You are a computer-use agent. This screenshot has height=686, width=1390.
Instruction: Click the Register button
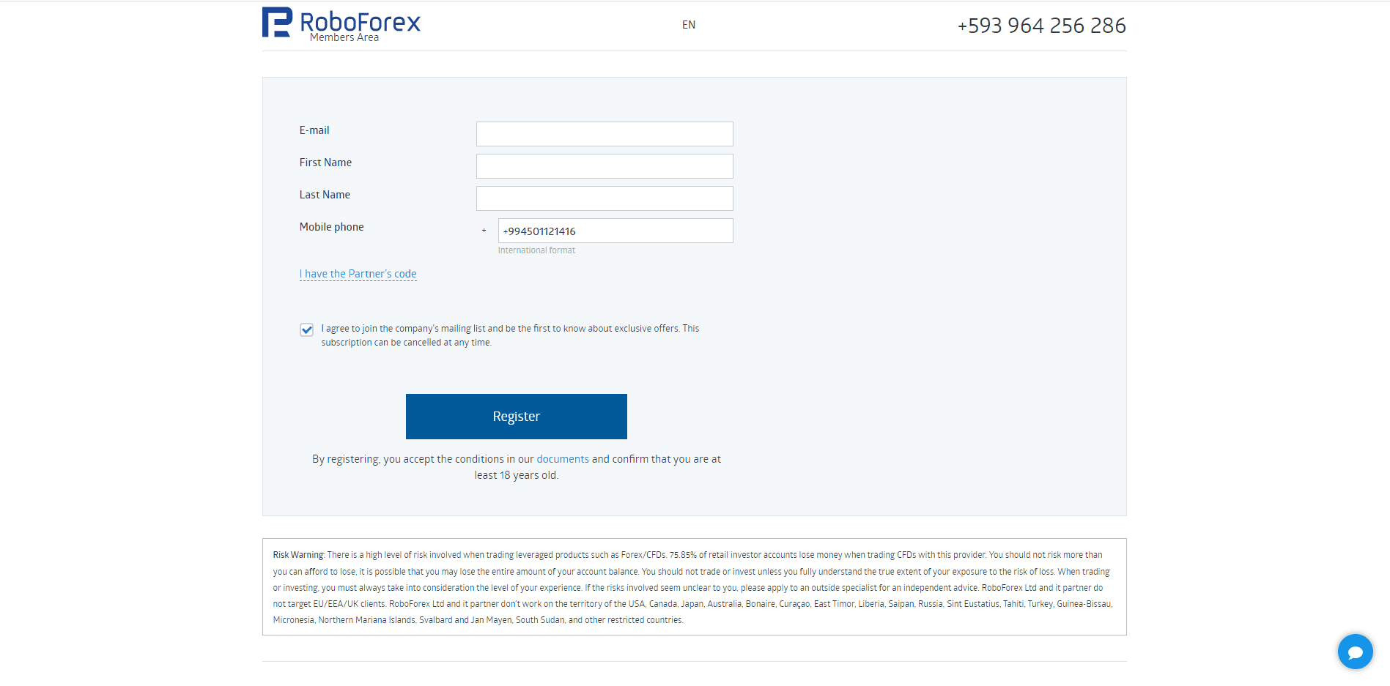click(517, 417)
